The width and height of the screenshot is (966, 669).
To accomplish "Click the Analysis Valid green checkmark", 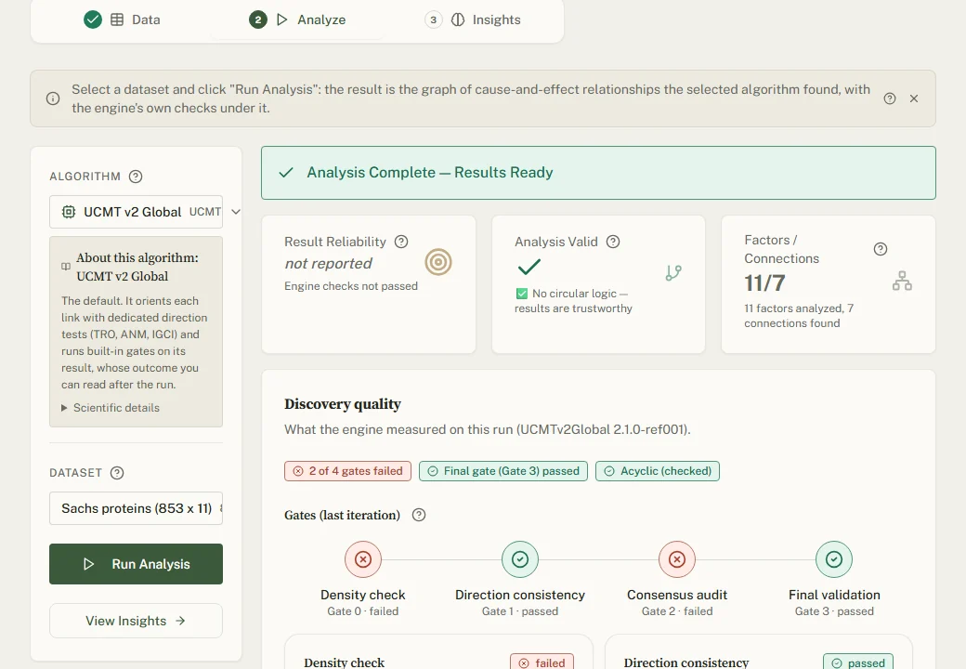I will click(x=529, y=267).
